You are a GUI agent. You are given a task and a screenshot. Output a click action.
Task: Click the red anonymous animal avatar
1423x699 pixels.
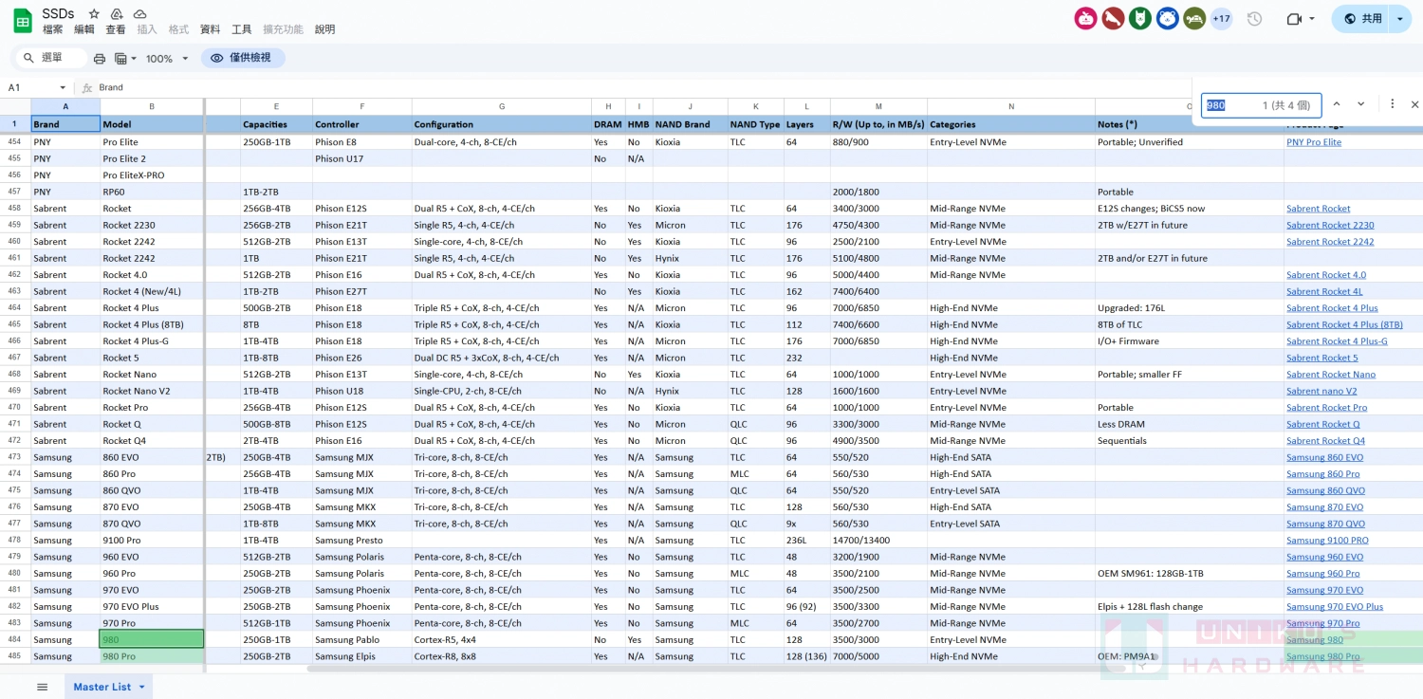tap(1113, 18)
